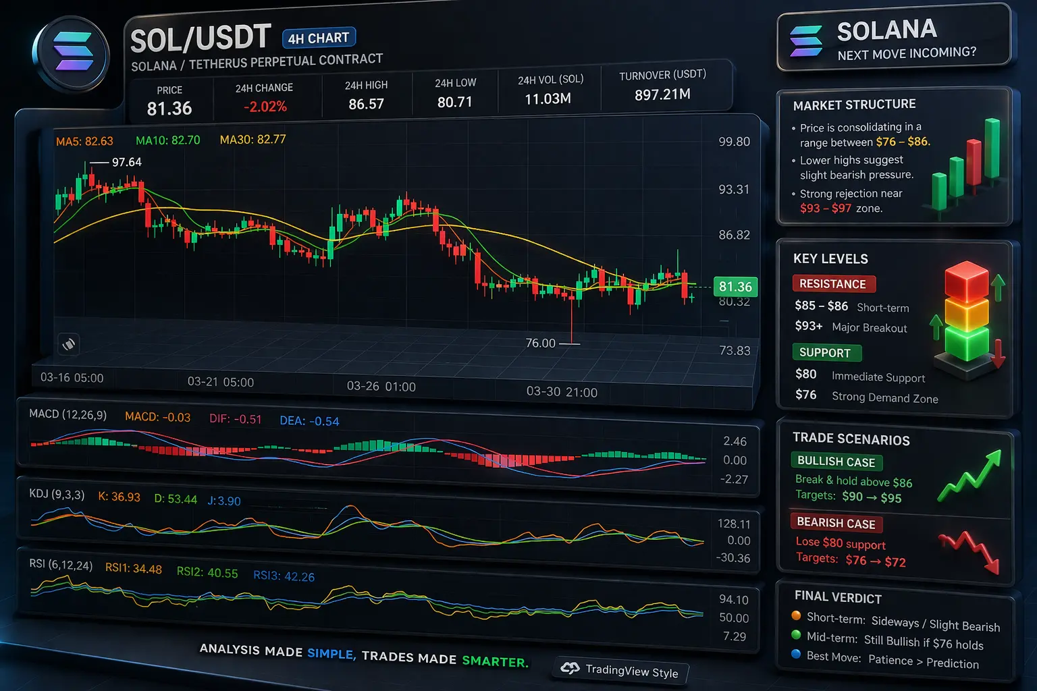Screen dimensions: 1037x691
Task: Click the 24H CHANGE value -2.02%
Action: 265,107
